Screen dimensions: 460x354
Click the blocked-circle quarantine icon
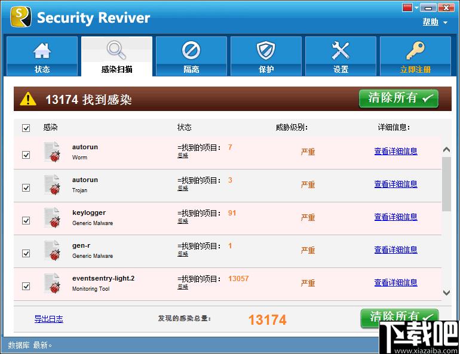(191, 50)
